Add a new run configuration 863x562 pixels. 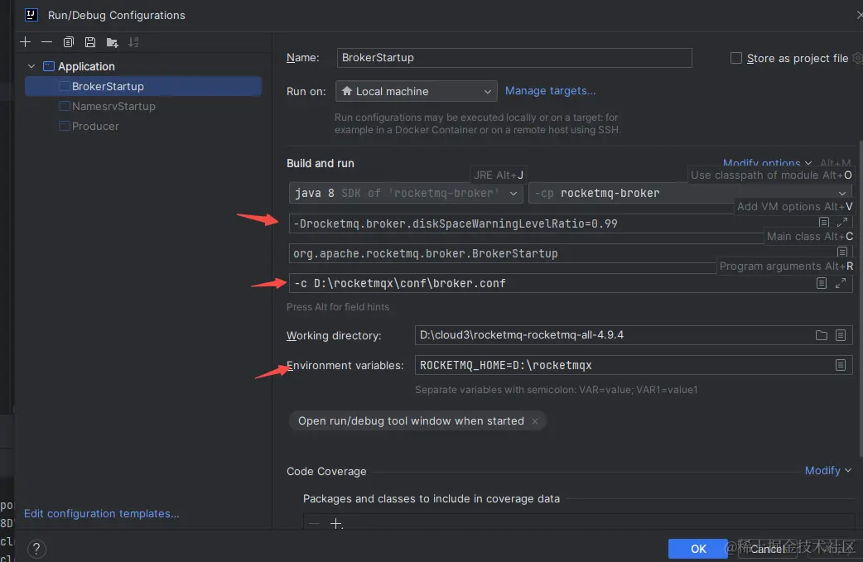point(26,42)
